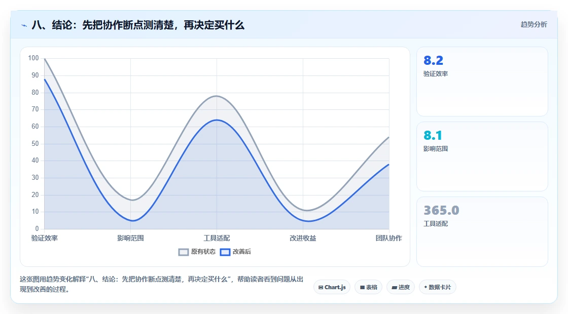The height and width of the screenshot is (314, 568).
Task: Click the 原有状态 legend label
Action: point(203,252)
